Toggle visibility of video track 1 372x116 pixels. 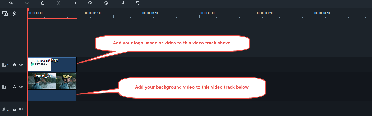click(21, 87)
